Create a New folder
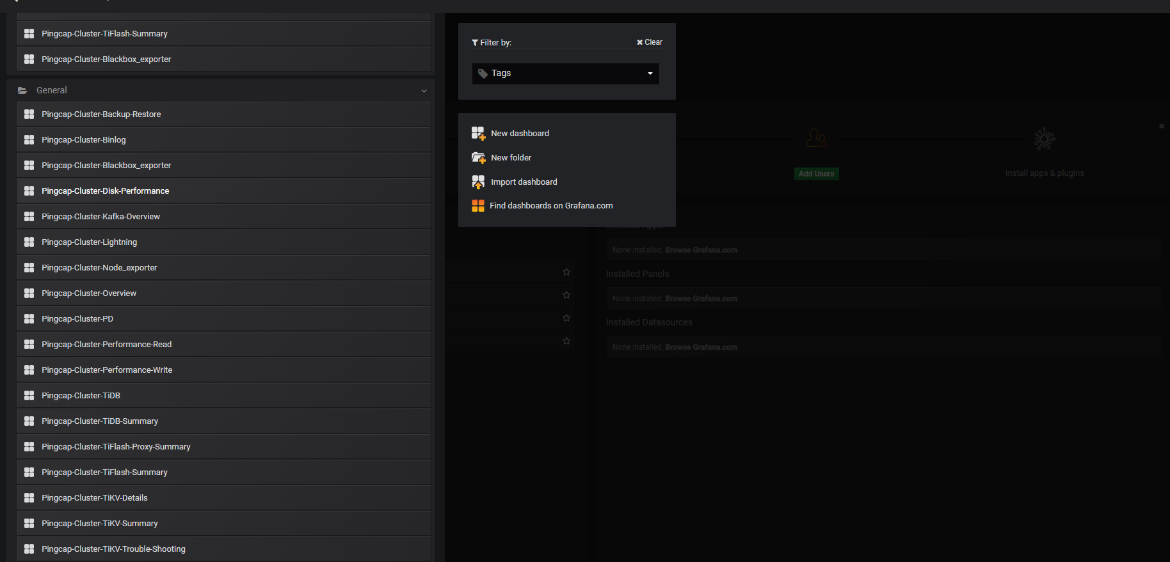 tap(511, 158)
